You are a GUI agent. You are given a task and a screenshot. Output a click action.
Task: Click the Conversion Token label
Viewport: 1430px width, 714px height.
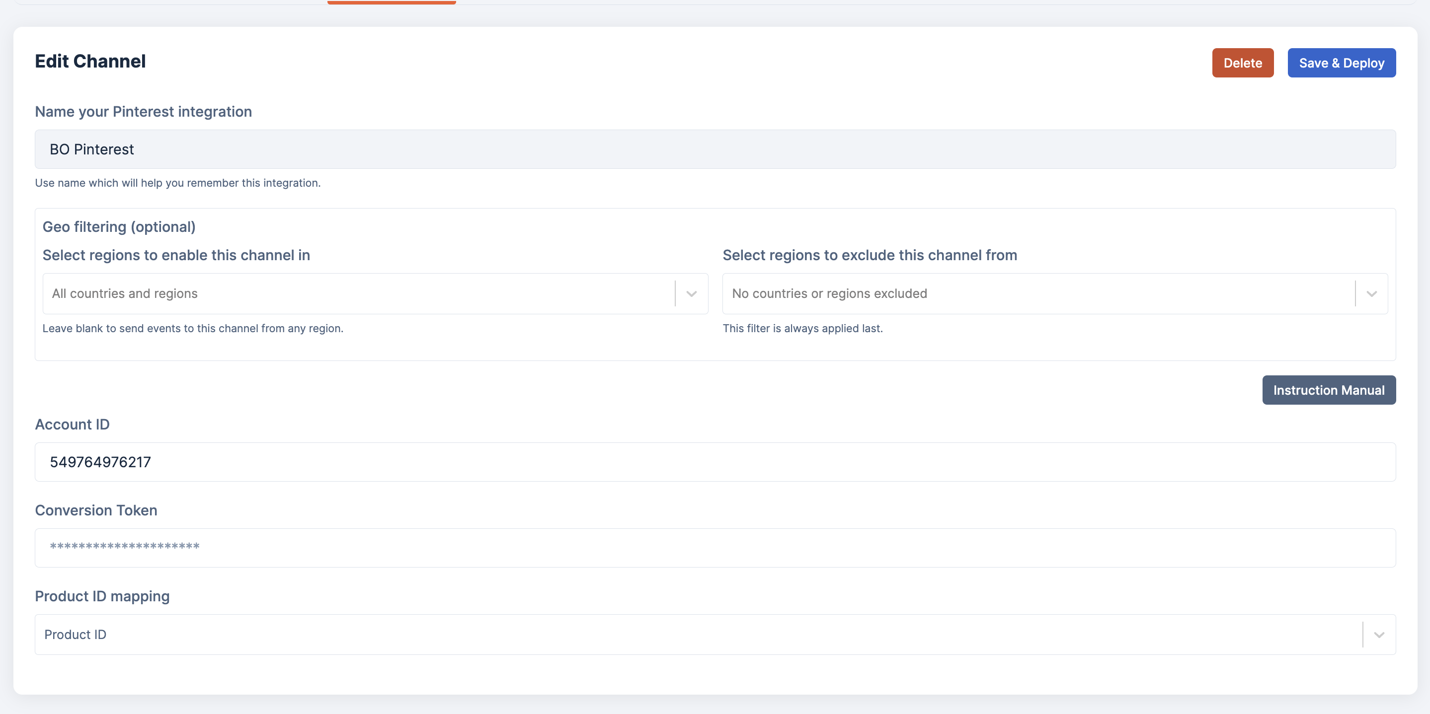(96, 510)
